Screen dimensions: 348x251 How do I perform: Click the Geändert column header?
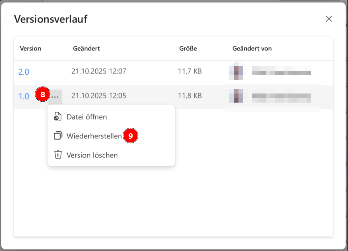click(86, 49)
